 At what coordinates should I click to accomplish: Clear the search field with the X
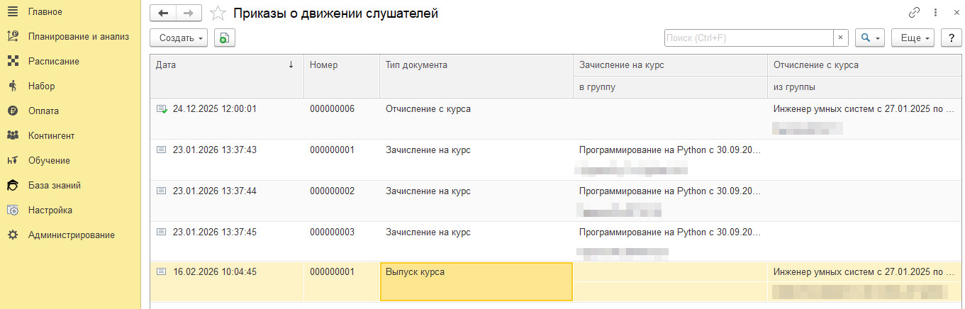click(840, 38)
